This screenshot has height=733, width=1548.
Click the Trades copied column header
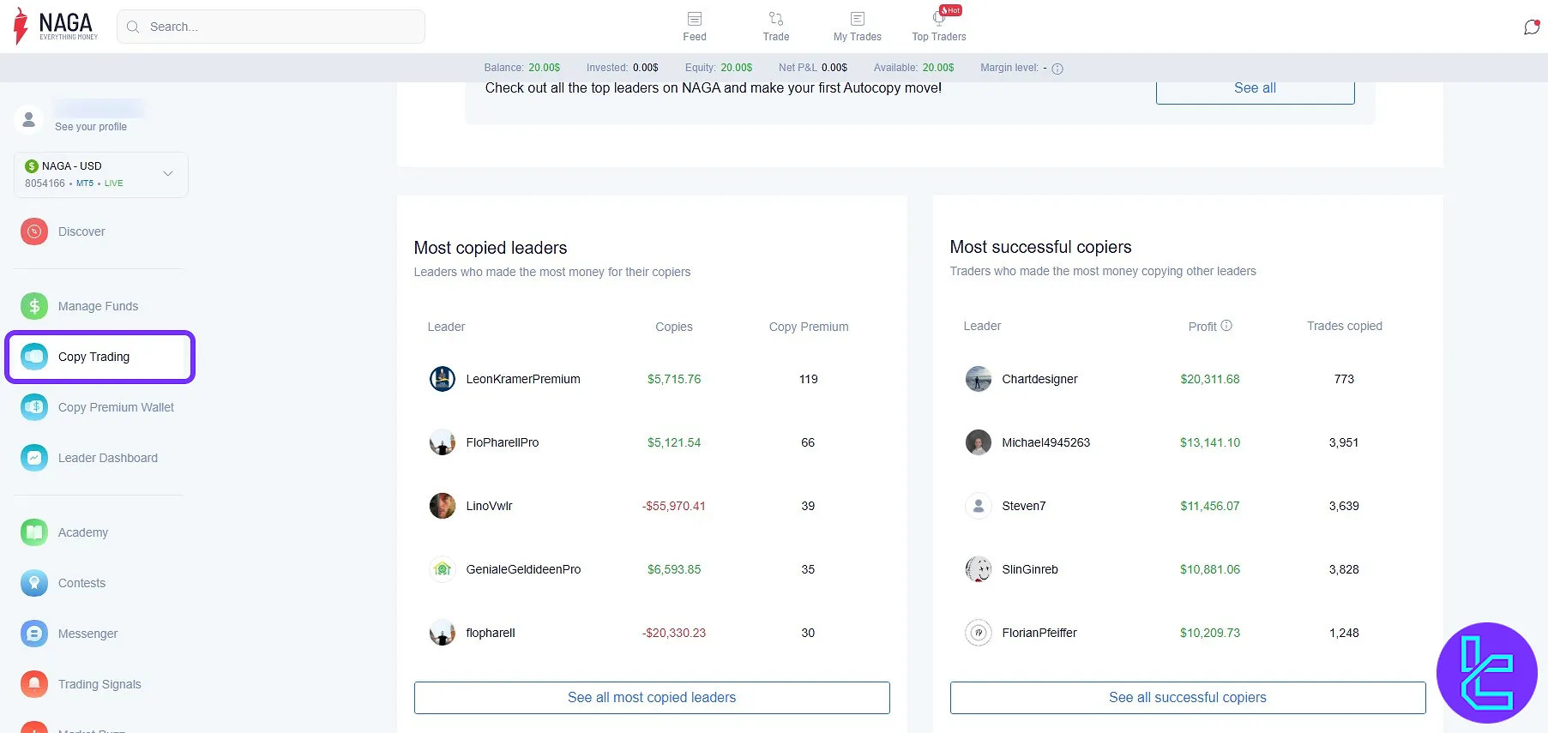[1345, 326]
